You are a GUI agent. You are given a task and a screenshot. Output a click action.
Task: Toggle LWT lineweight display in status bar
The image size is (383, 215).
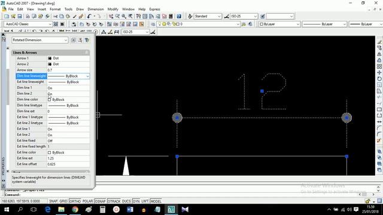click(145, 201)
